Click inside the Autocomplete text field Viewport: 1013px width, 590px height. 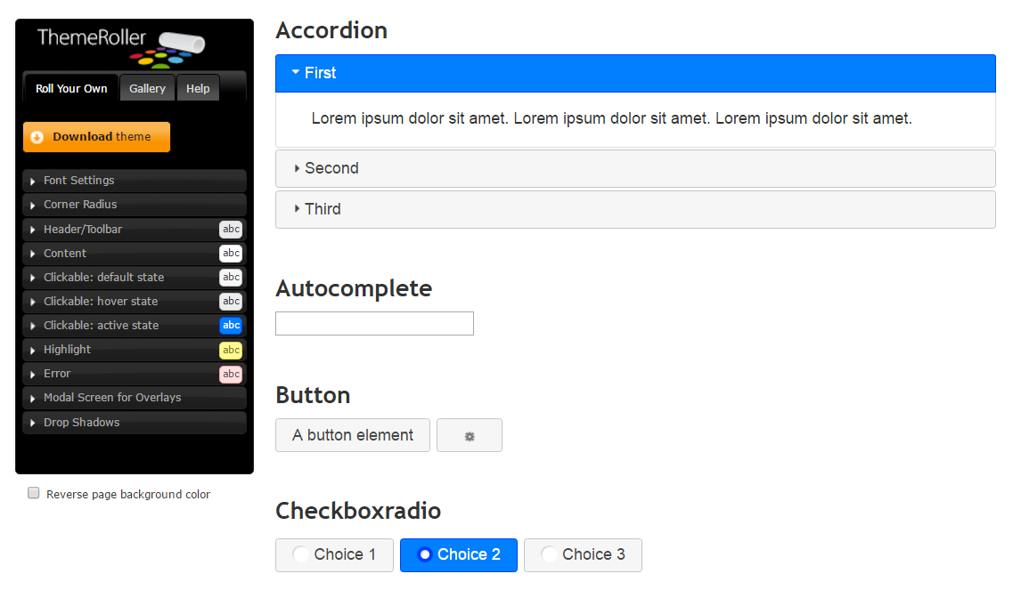pos(374,323)
